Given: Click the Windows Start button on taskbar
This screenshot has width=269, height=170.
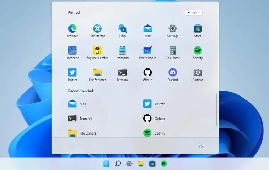Looking at the screenshot, I should (106, 164).
